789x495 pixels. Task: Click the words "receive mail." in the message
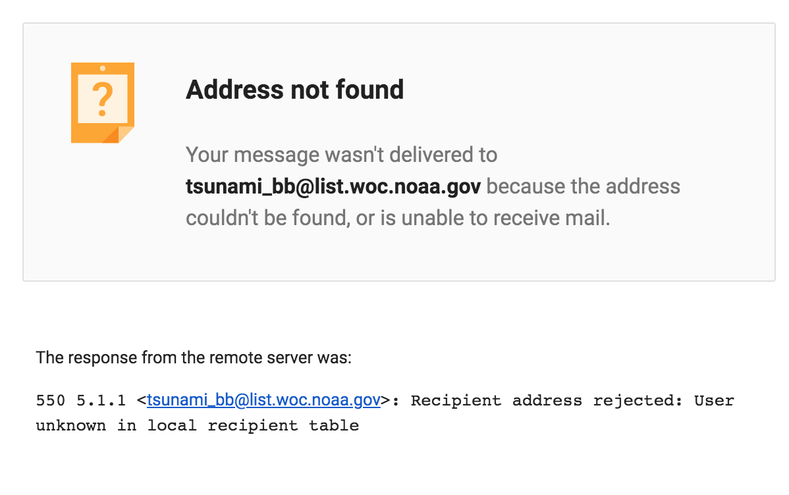pos(551,219)
